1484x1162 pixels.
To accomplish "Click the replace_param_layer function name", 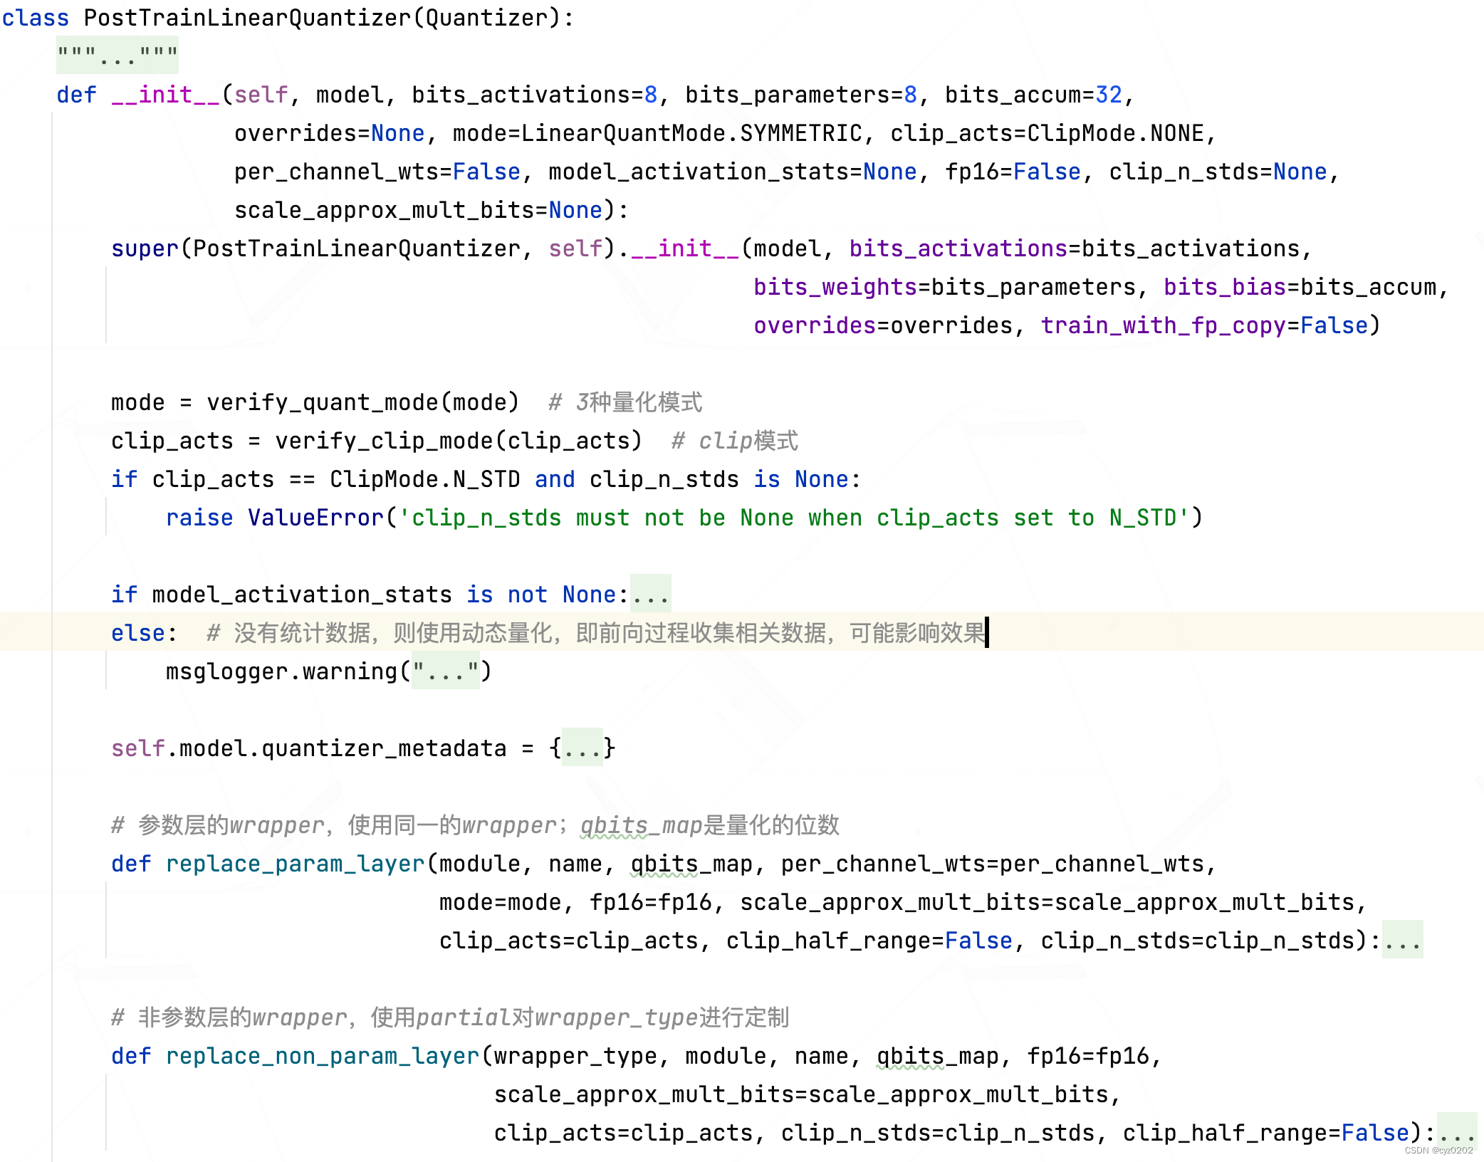I will click(295, 864).
